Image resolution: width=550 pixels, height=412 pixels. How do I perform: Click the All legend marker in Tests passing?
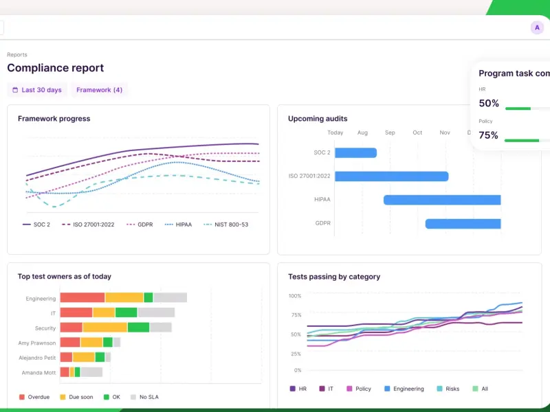tap(475, 389)
